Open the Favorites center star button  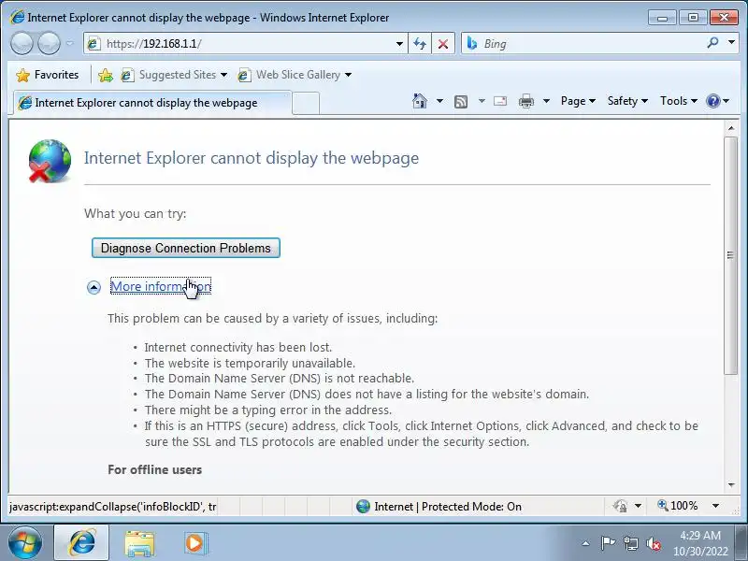47,75
